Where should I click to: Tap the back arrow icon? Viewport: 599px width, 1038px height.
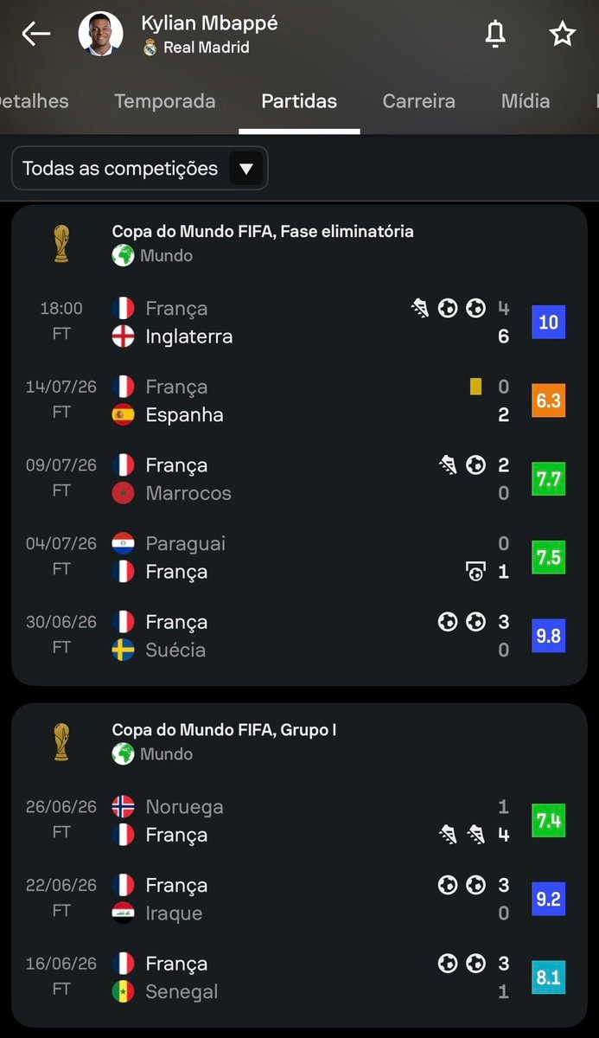click(x=36, y=34)
